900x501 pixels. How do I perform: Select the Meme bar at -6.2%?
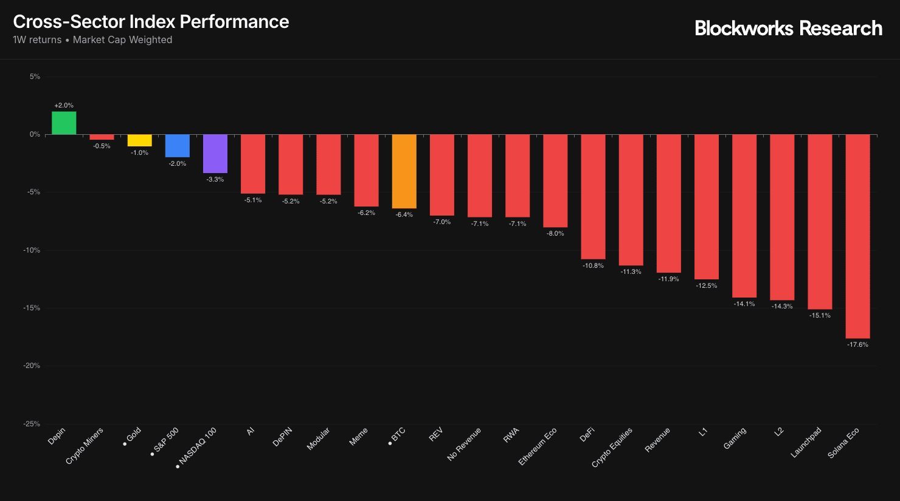(x=366, y=171)
